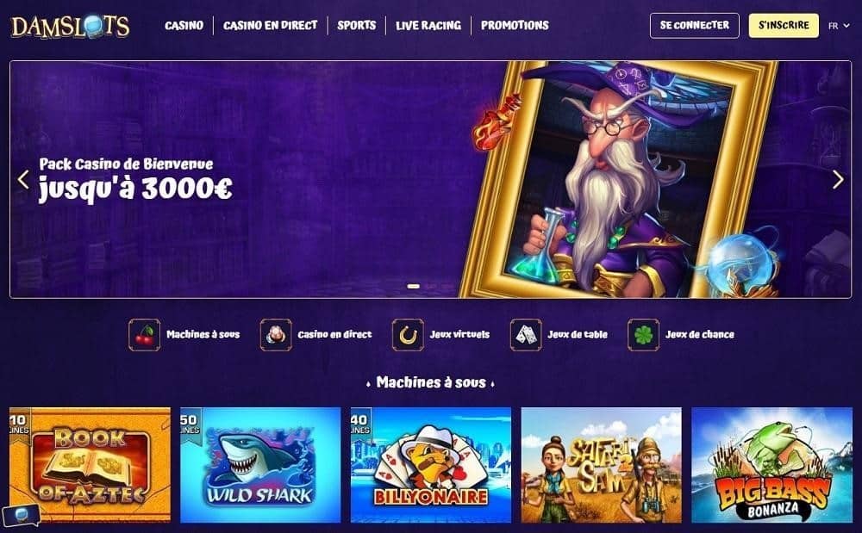862x533 pixels.
Task: Launch the Wild Shark slot thumbnail
Action: point(260,465)
